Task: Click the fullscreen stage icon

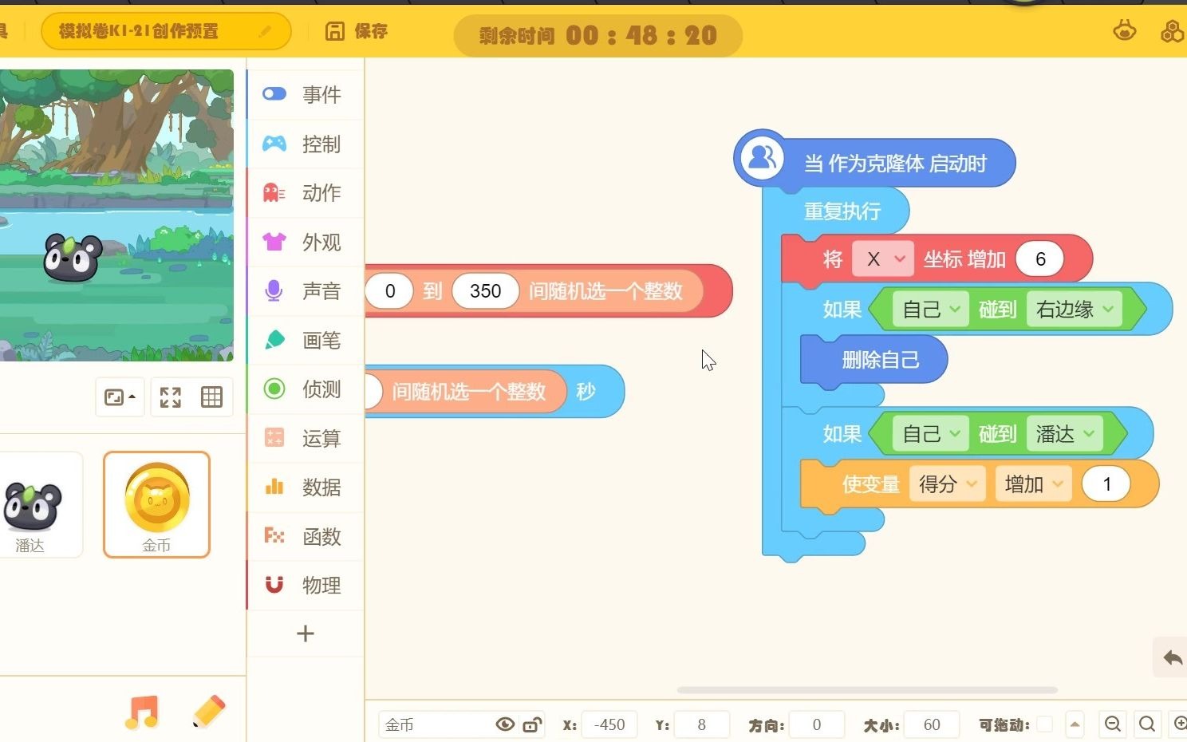Action: click(169, 397)
